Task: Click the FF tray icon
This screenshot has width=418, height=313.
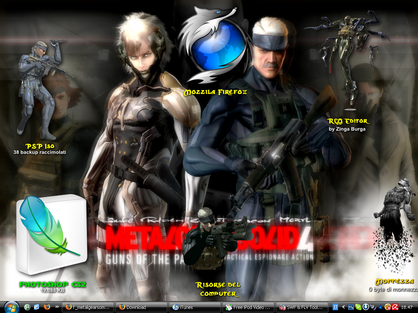Action: click(x=351, y=307)
